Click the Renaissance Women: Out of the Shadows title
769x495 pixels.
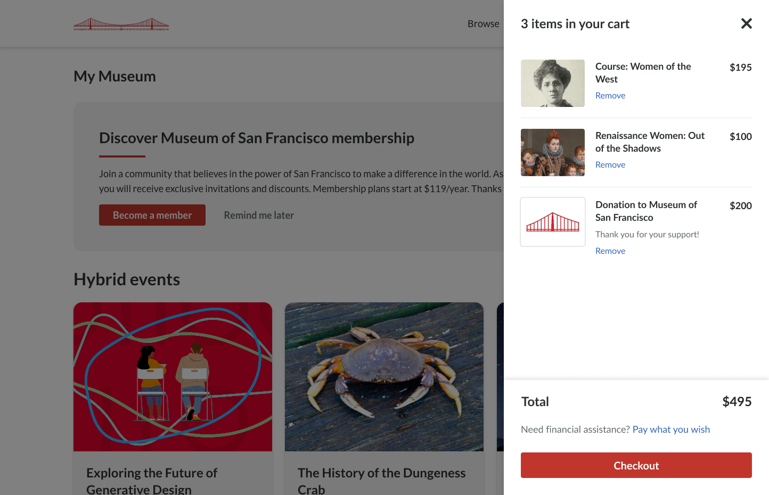(650, 142)
